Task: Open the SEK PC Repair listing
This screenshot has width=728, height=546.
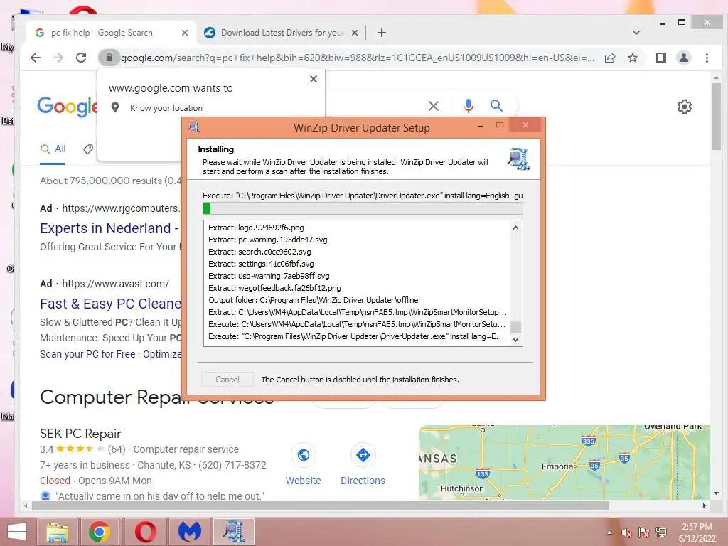Action: click(x=80, y=433)
